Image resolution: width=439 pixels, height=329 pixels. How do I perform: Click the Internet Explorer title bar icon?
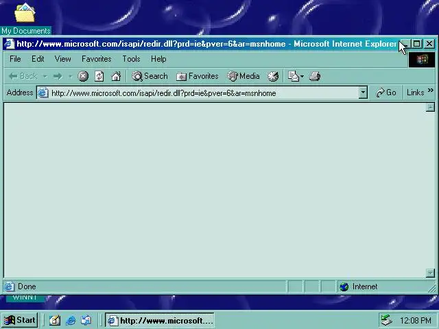(x=9, y=44)
